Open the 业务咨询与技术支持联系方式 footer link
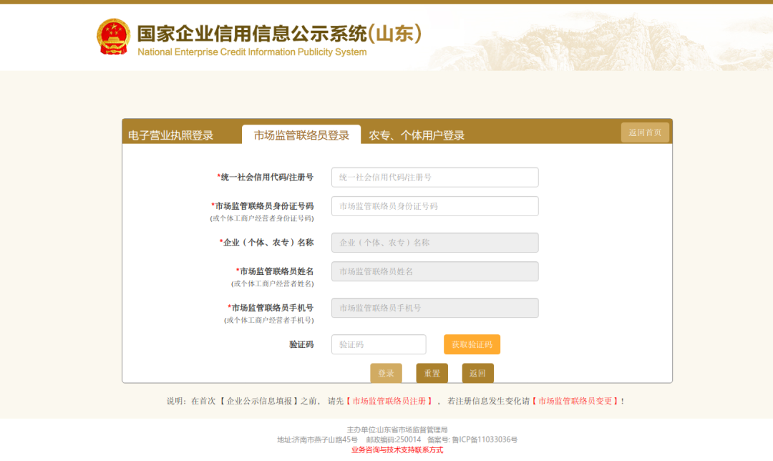Screen dimensions: 773x461 point(397,450)
